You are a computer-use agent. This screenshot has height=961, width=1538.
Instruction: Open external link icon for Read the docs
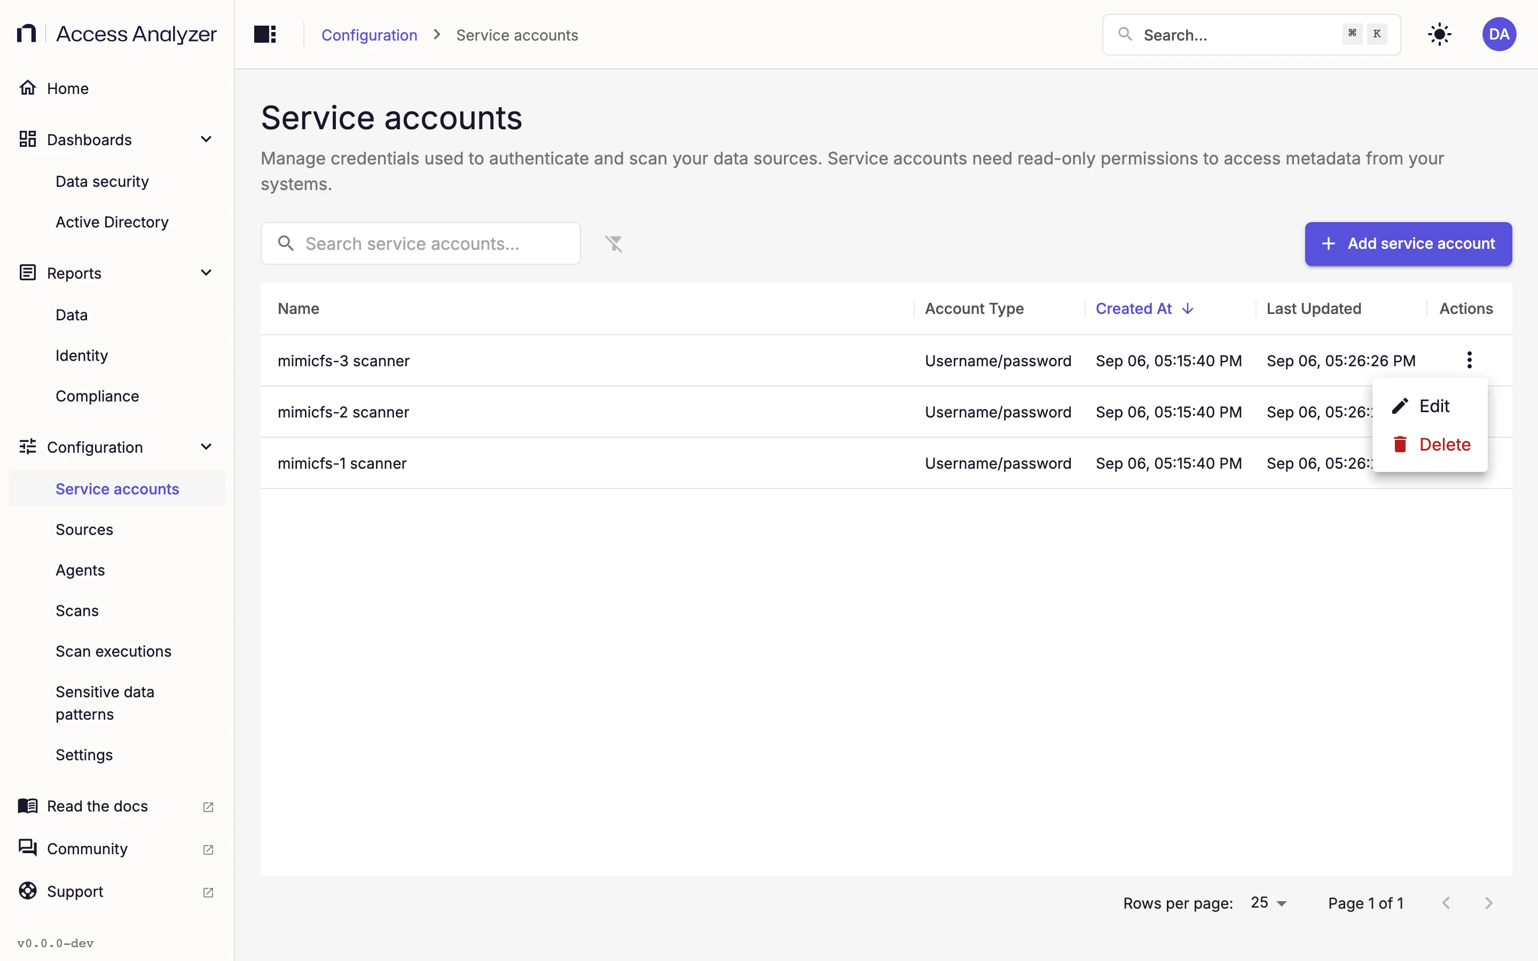tap(208, 807)
